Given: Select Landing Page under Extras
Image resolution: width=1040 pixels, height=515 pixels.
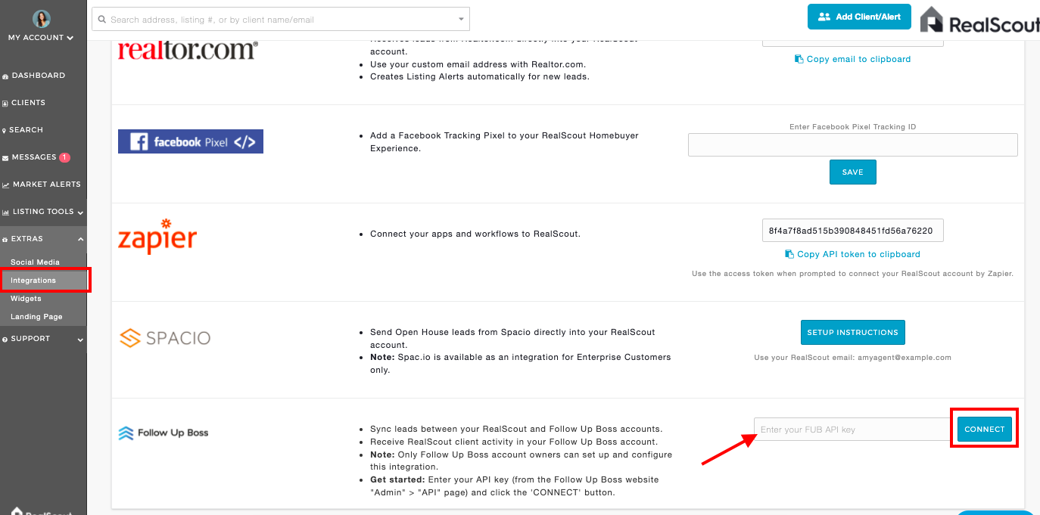Looking at the screenshot, I should click(x=36, y=317).
